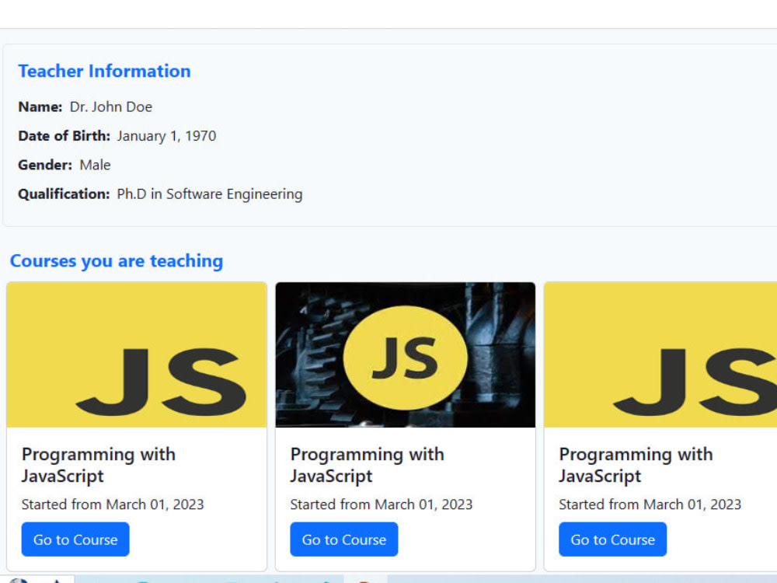Viewport: 777px width, 583px height.
Task: Open the dark gears JS circle thumbnail
Action: coord(406,355)
